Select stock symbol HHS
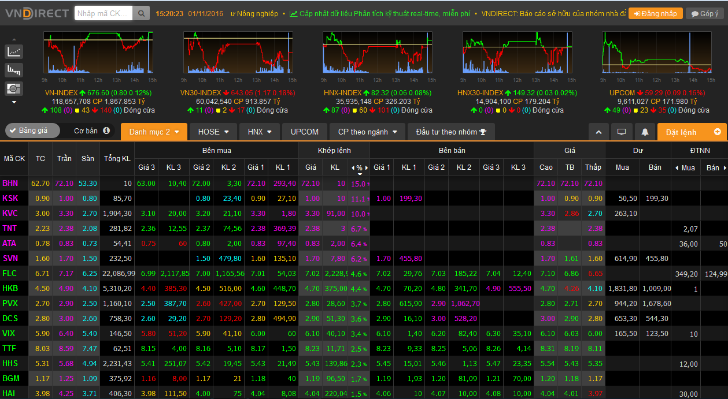The image size is (728, 399). [x=10, y=363]
